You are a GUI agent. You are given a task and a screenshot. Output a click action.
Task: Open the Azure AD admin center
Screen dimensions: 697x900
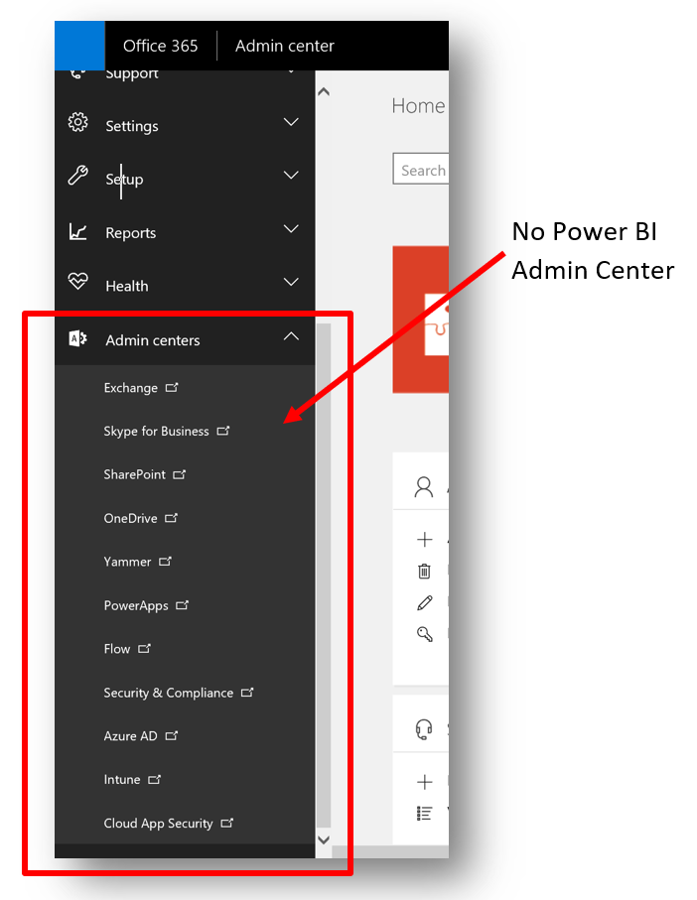130,736
